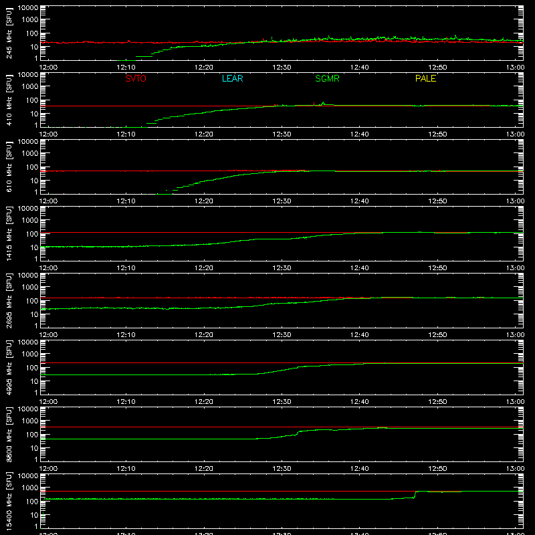Click 12:30 time label under 245 MHz plot
The width and height of the screenshot is (535, 535).
point(282,68)
